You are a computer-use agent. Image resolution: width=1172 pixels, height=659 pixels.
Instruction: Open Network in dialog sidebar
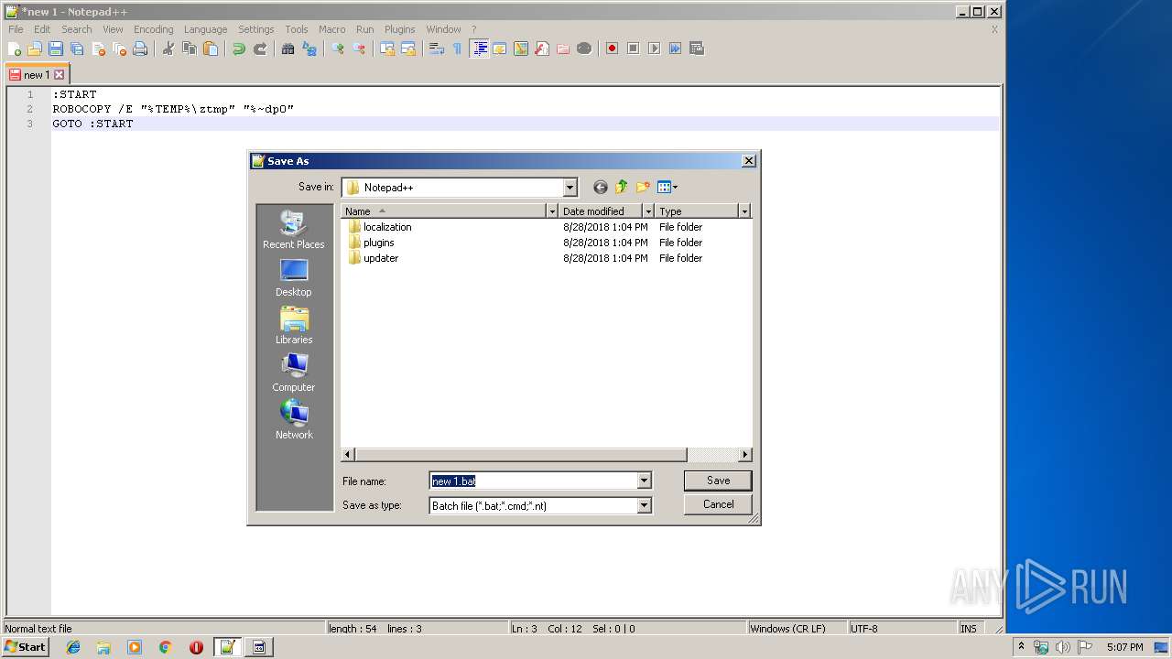pos(294,420)
